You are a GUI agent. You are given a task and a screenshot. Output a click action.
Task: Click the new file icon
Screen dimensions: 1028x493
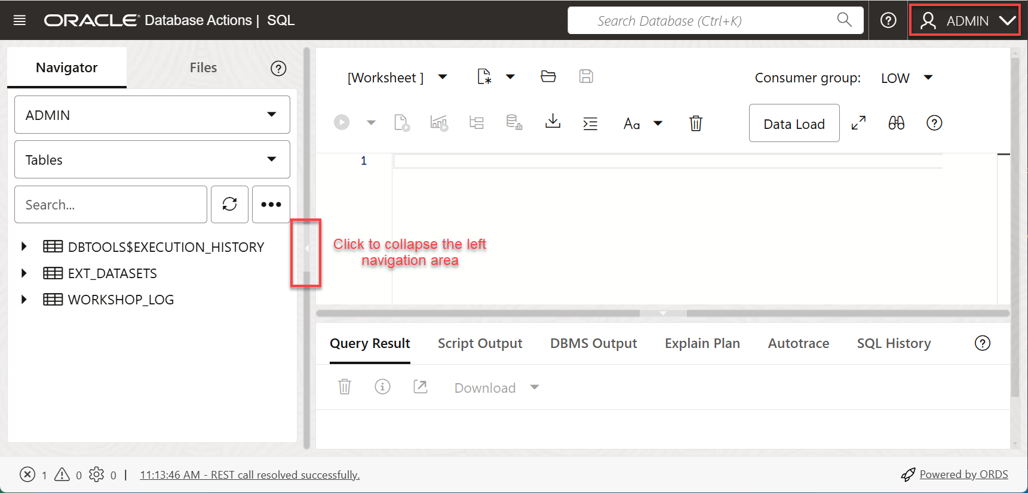[484, 76]
